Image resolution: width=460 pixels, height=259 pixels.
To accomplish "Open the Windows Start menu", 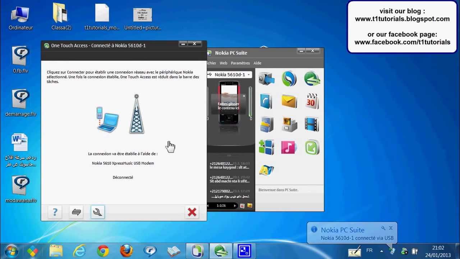I will pyautogui.click(x=11, y=251).
